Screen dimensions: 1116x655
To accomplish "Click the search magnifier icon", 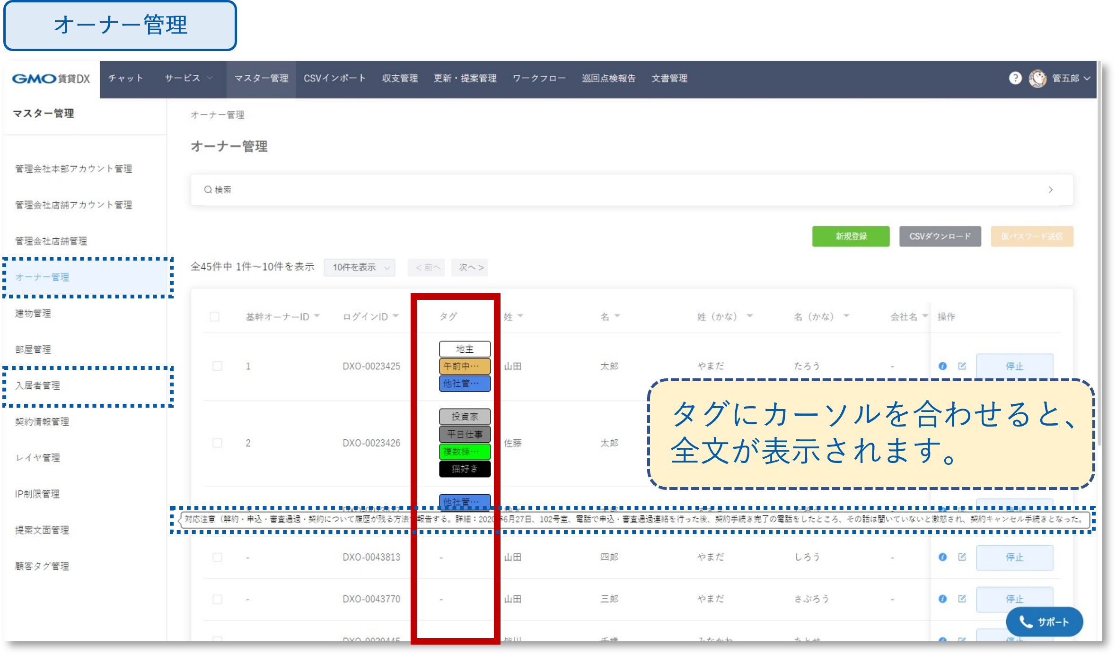I will [x=208, y=189].
